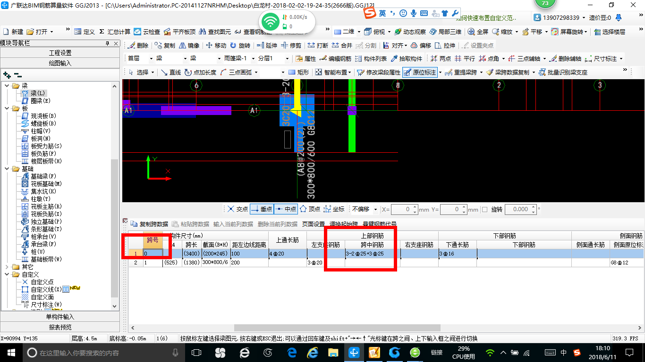The height and width of the screenshot is (362, 645).
Task: Switch to 工程设置 panel tab
Action: coord(60,53)
